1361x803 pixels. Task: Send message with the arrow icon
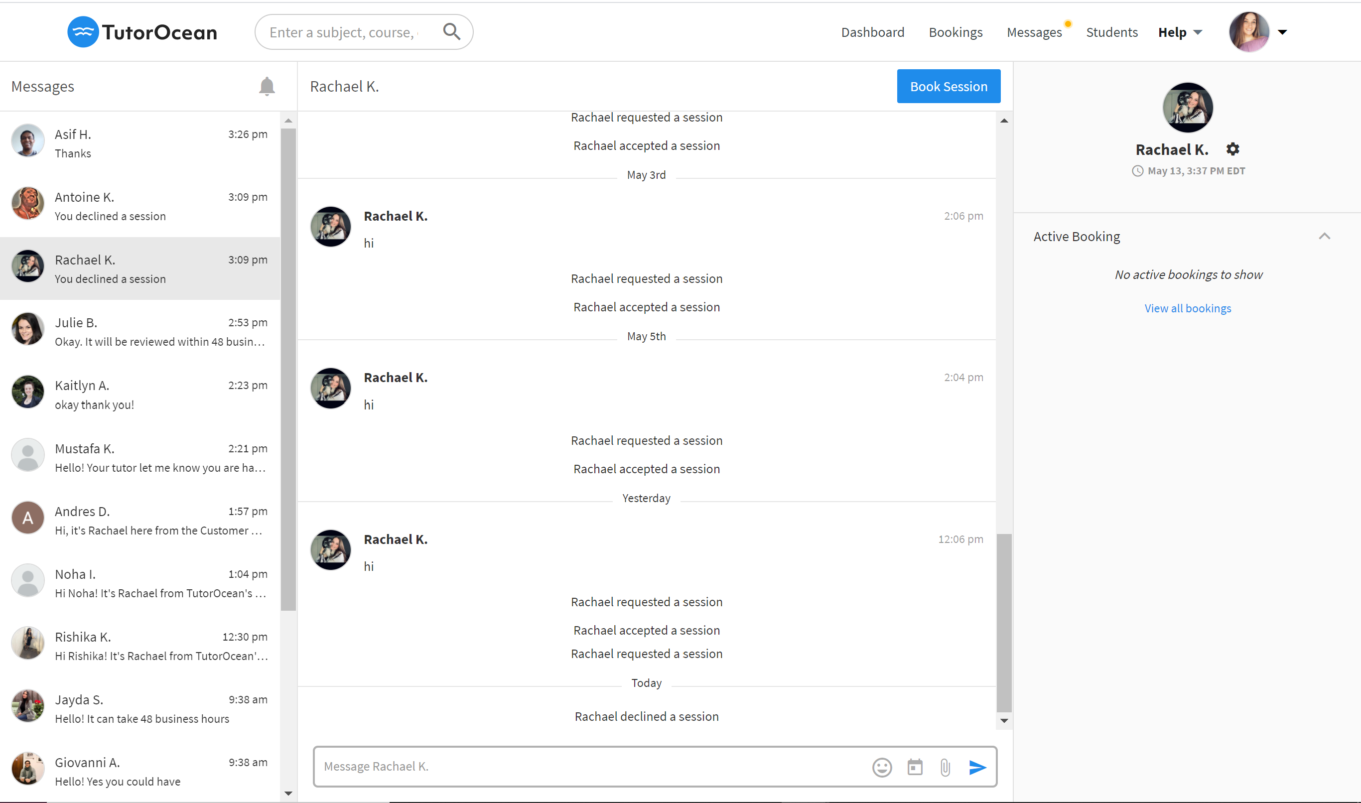(x=977, y=767)
